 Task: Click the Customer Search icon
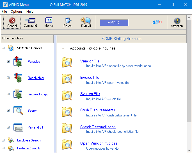(x=11, y=148)
